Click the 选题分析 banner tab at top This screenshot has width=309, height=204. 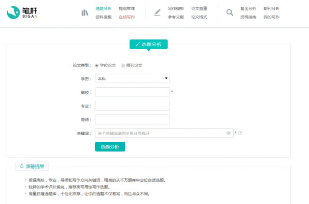149,44
